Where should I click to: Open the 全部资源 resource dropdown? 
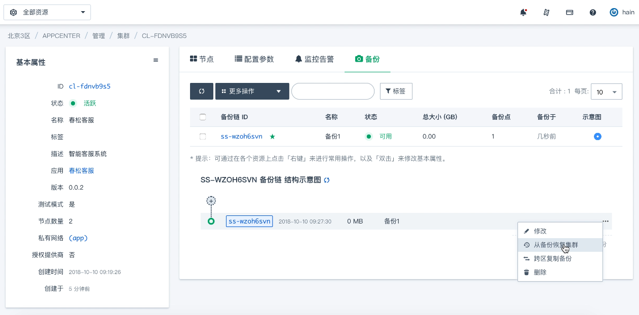coord(47,12)
